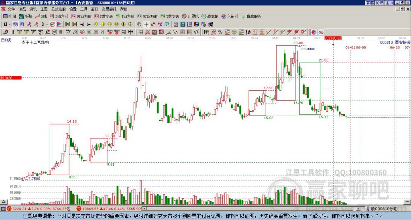Click the 000610 西安旅游 stock label
The width and height of the screenshot is (411, 220).
(x=395, y=42)
